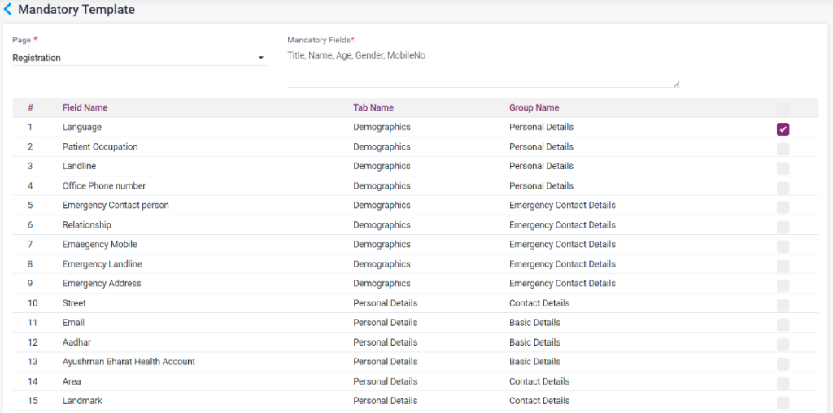833x413 pixels.
Task: Enable the Ayushman Bharat Health Account checkbox
Action: click(x=783, y=363)
